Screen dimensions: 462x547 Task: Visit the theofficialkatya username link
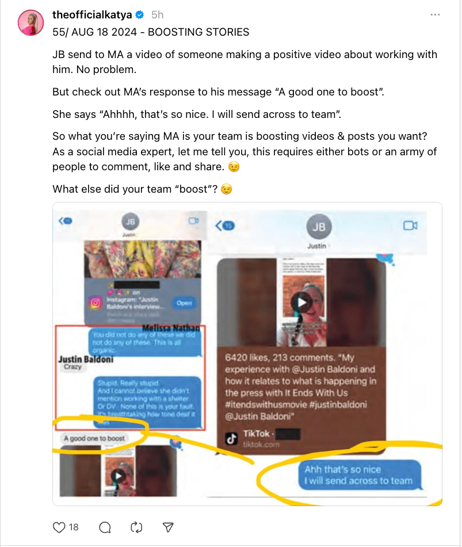(x=92, y=14)
